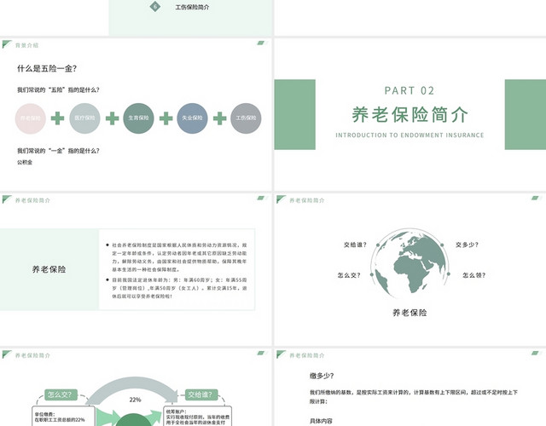Screen dimensions: 546x426
Task: Click the blue 失业保险 circle
Action: pyautogui.click(x=192, y=118)
